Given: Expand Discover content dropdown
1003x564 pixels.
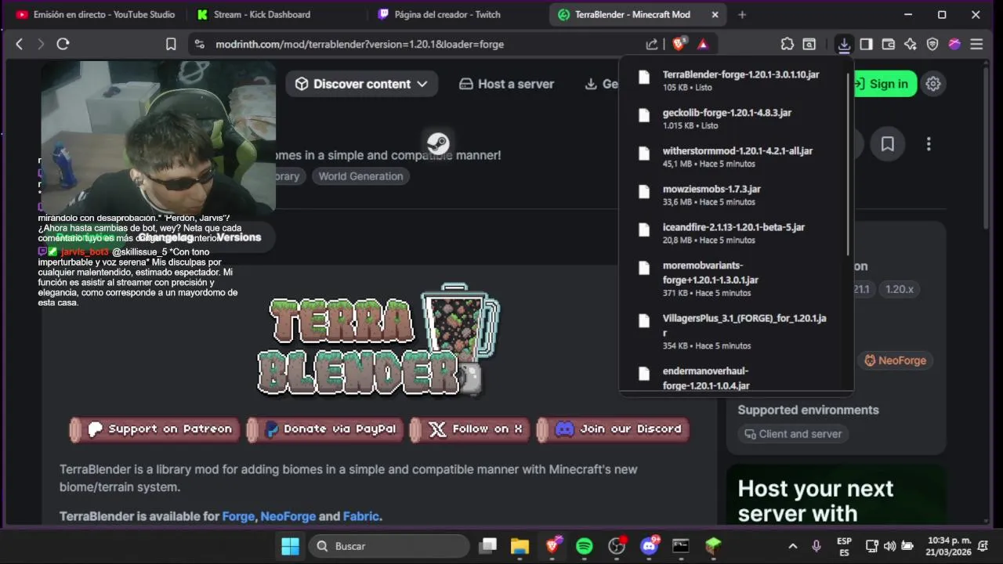Looking at the screenshot, I should point(361,84).
